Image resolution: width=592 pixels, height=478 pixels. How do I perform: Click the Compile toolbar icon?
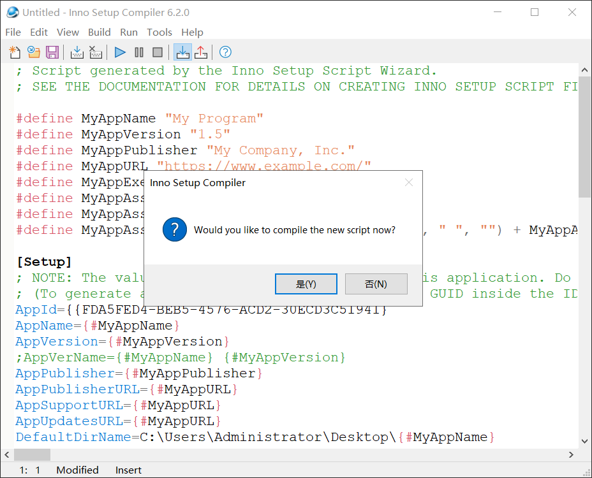(x=77, y=52)
